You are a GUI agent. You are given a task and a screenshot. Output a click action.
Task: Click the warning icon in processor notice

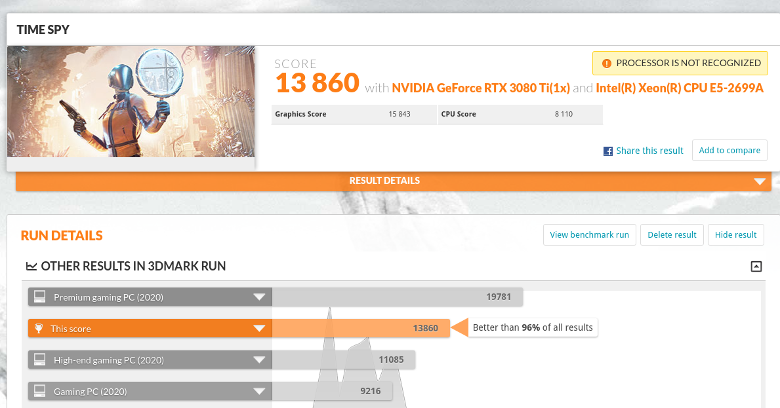click(x=606, y=64)
